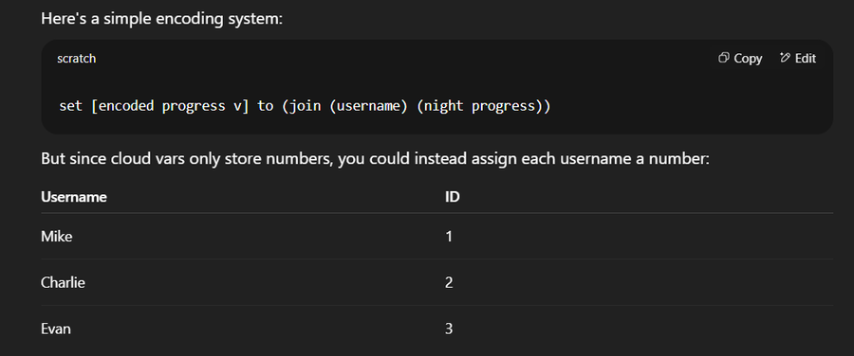The width and height of the screenshot is (854, 356).
Task: Click the '(username)' text in code
Action: click(x=368, y=105)
